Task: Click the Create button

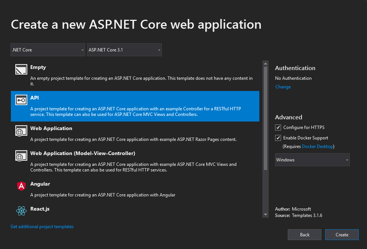Action: pos(342,234)
